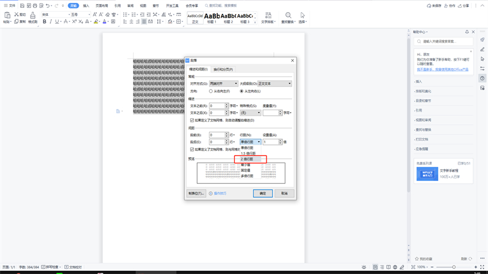Select fixed value line spacing option
488x274 pixels.
pos(251,170)
